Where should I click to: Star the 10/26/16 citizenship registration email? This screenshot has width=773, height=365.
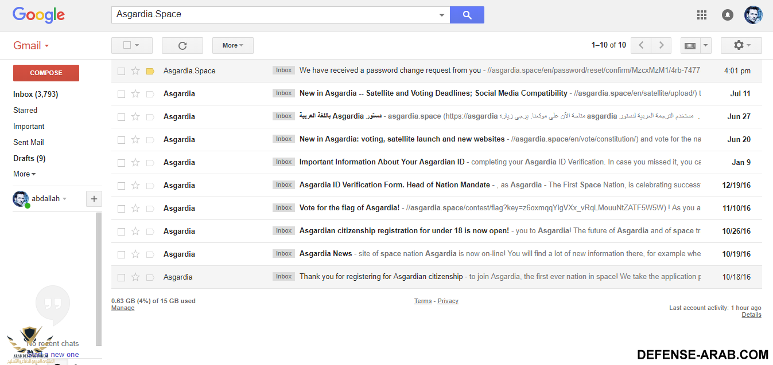tap(135, 231)
